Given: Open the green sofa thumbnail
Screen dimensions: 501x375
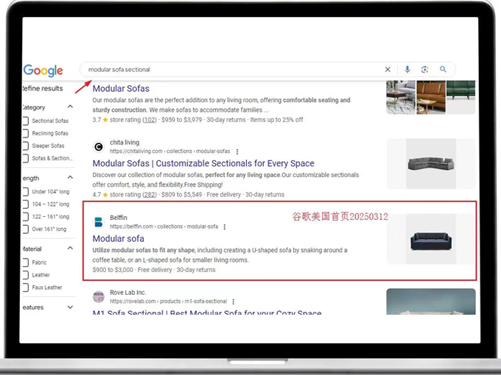Looking at the screenshot, I should coord(460,97).
